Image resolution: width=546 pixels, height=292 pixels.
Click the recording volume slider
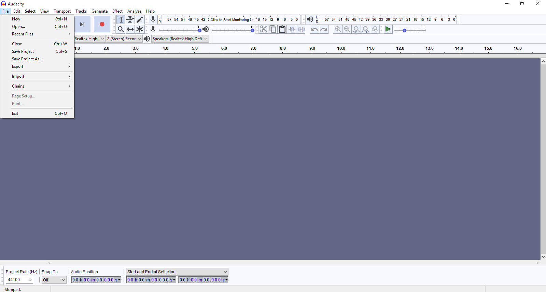180,29
